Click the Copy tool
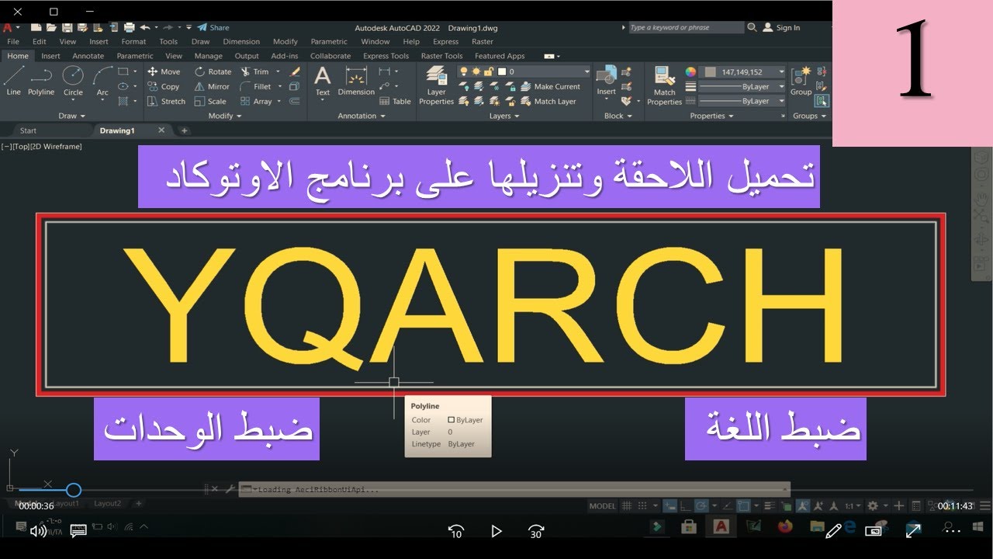 pos(163,86)
